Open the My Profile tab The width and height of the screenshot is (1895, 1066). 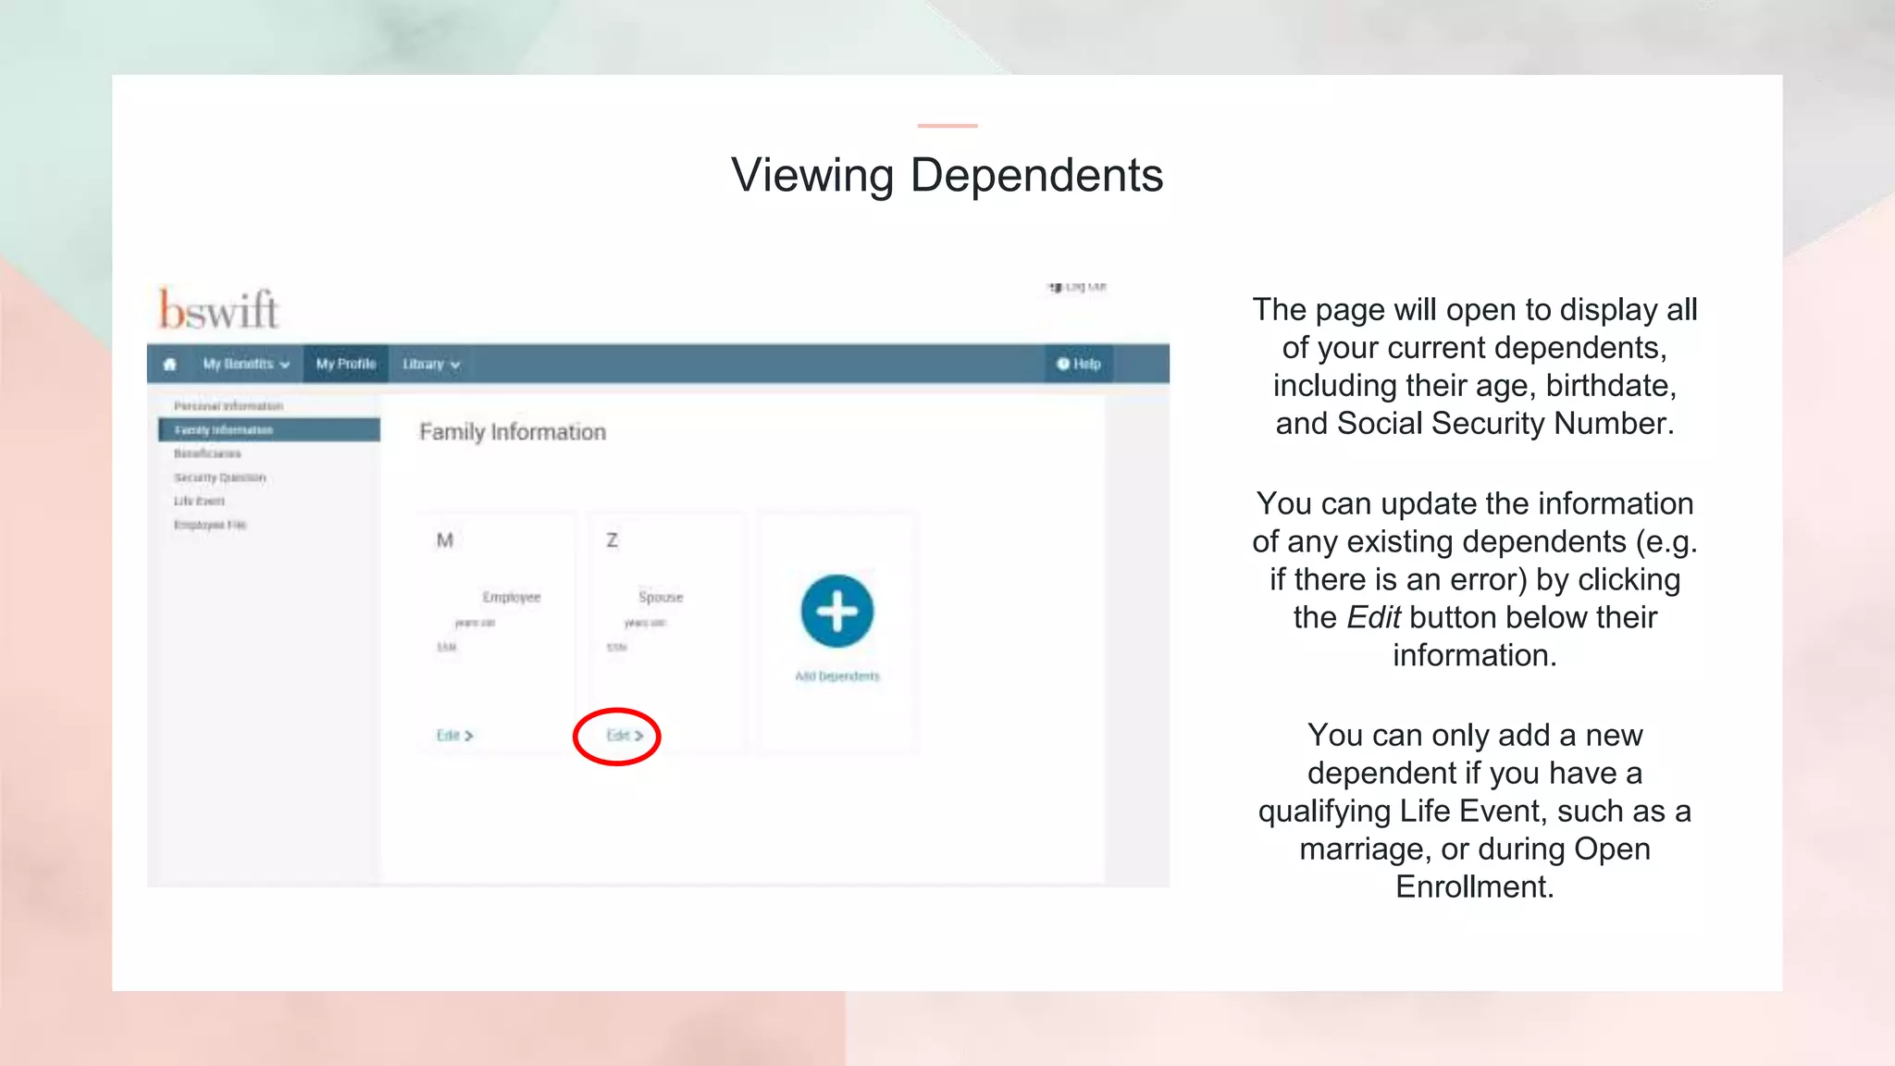(x=346, y=364)
